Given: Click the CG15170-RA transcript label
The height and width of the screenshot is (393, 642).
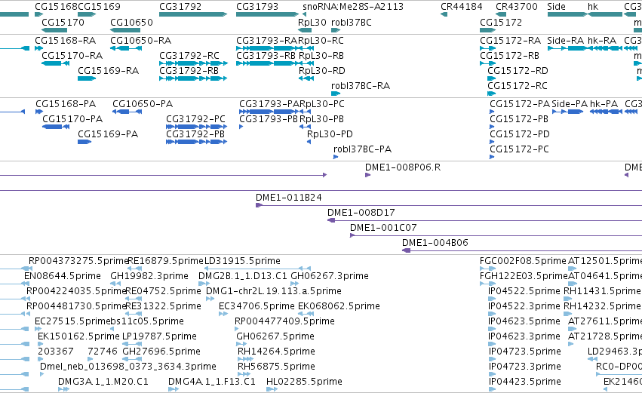Looking at the screenshot, I should pos(72,55).
